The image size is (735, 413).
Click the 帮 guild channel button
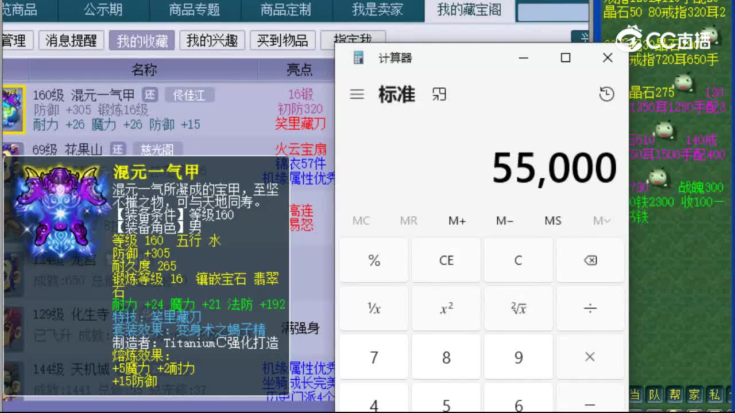[x=675, y=395]
